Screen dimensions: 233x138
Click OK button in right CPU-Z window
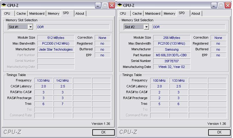click(219, 132)
